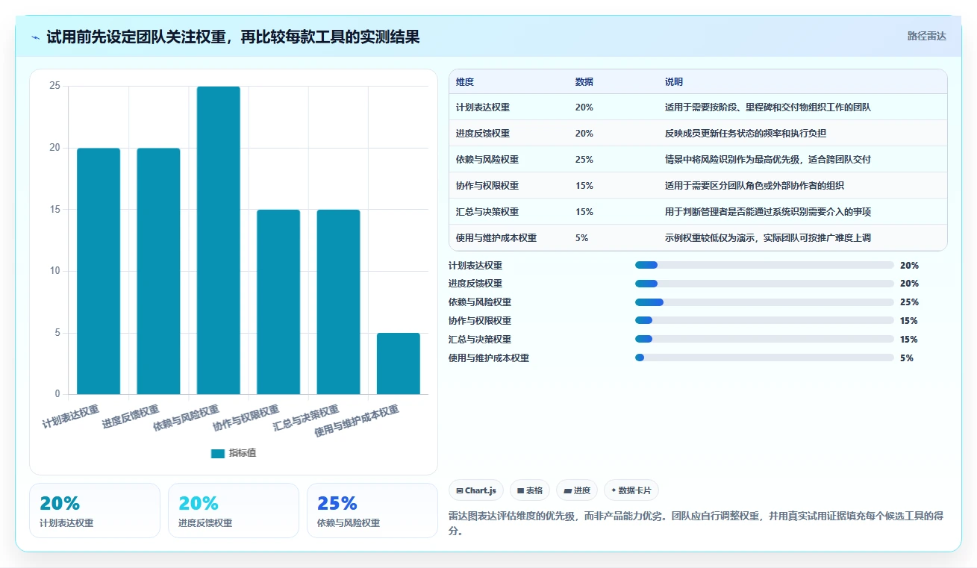
Task: Click the lightning icon beside the title
Action: [x=36, y=37]
